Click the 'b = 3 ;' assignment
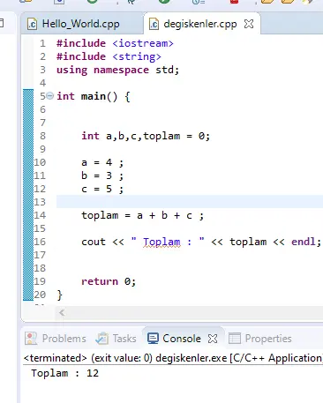 (x=102, y=175)
